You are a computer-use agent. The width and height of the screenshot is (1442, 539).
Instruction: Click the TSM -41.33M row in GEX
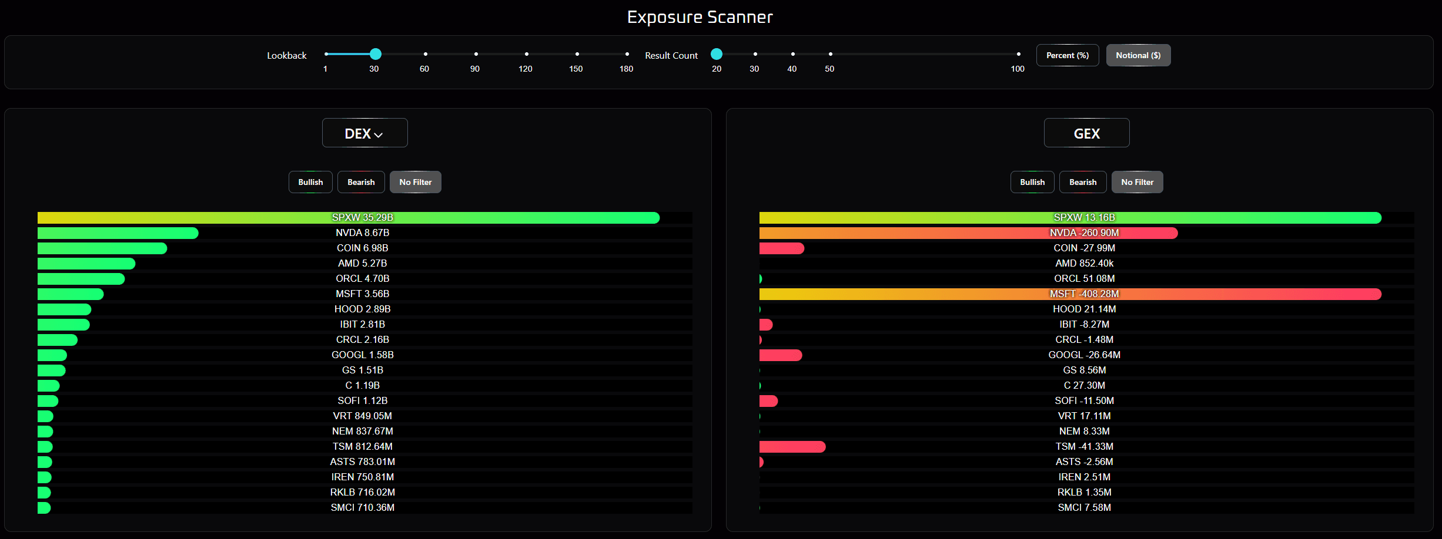(x=1084, y=447)
